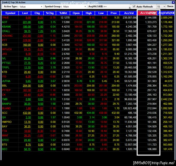Sort by the Symbol column header
Viewport: 176px width, 166px height.
click(10, 13)
